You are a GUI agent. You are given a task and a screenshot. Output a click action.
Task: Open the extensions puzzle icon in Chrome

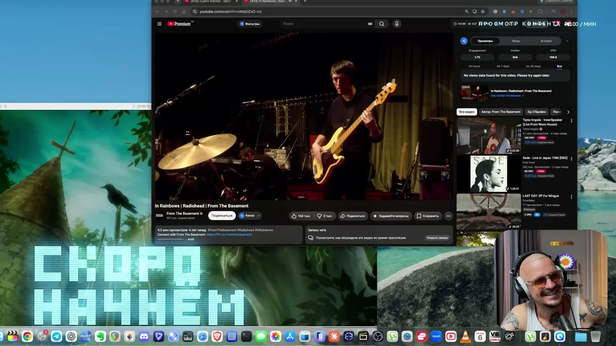coord(540,12)
